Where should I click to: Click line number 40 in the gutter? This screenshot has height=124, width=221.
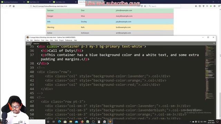click(x=32, y=72)
